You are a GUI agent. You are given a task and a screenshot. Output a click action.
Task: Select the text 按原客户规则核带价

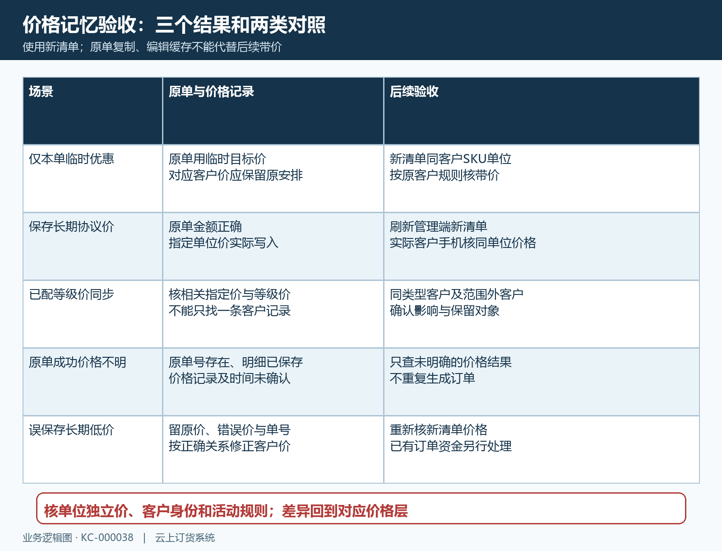tap(444, 175)
